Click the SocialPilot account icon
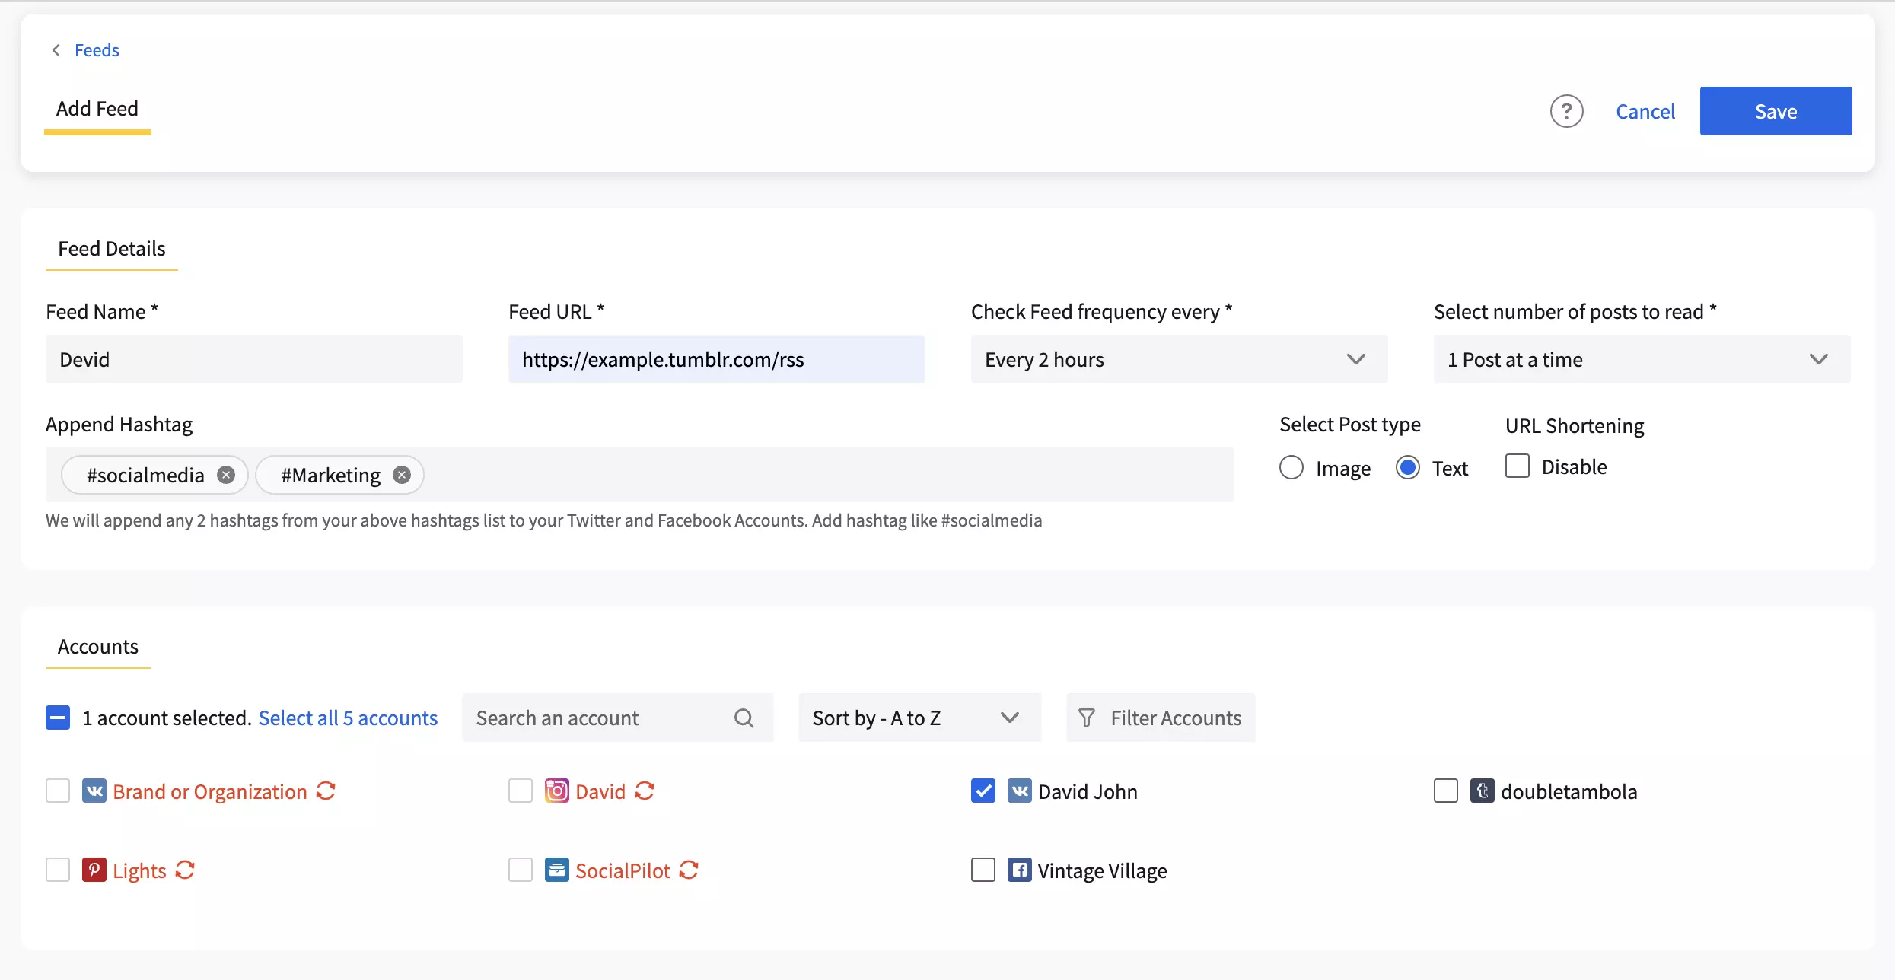Image resolution: width=1895 pixels, height=980 pixels. [x=557, y=870]
